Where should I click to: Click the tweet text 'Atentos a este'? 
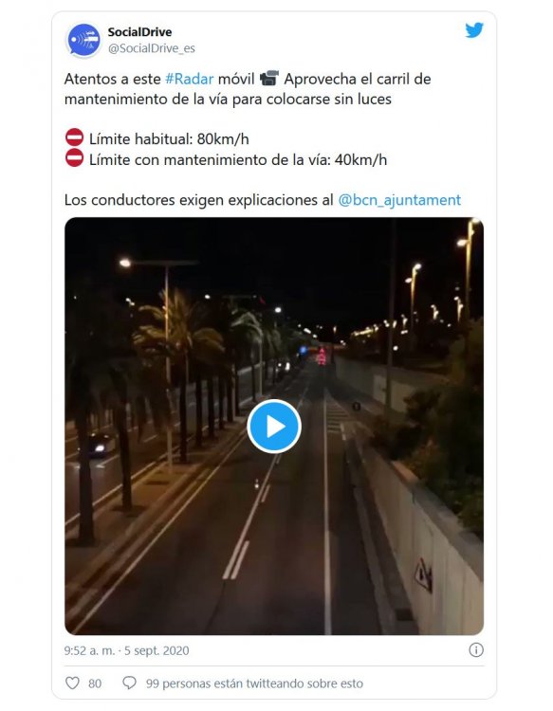(x=113, y=79)
